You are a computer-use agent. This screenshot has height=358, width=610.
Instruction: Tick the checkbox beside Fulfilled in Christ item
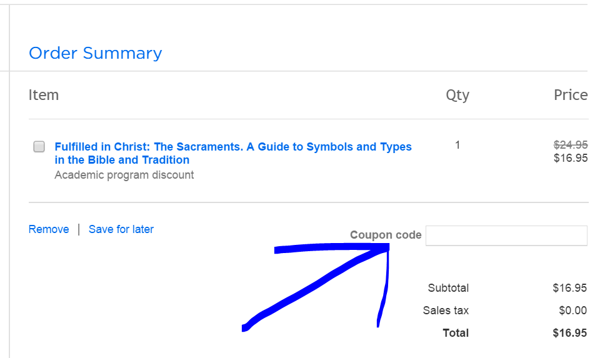39,147
